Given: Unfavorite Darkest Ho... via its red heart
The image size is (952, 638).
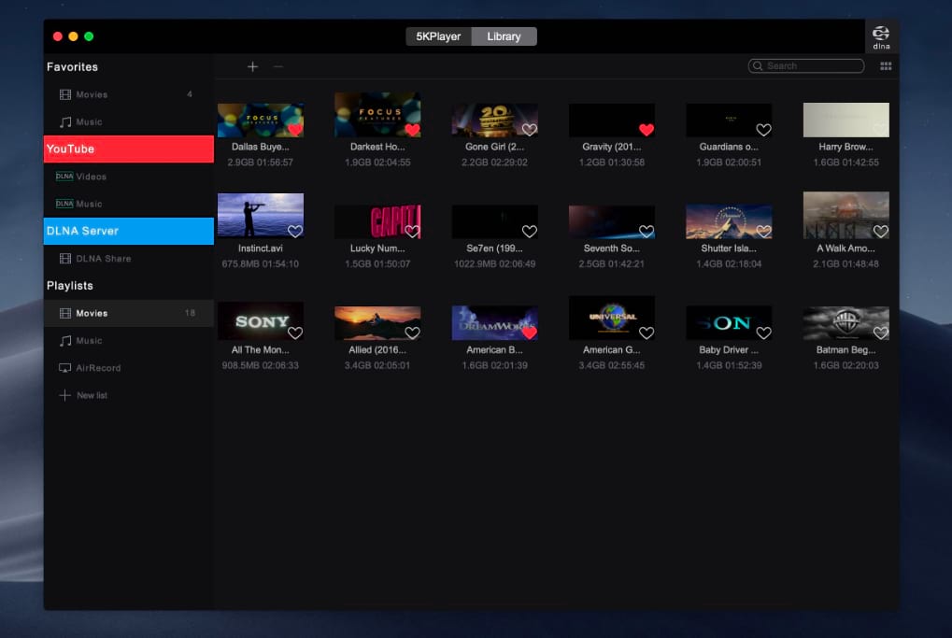Looking at the screenshot, I should pos(412,129).
